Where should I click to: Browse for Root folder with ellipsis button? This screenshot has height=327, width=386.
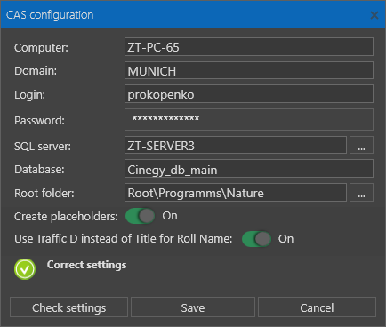click(x=361, y=193)
